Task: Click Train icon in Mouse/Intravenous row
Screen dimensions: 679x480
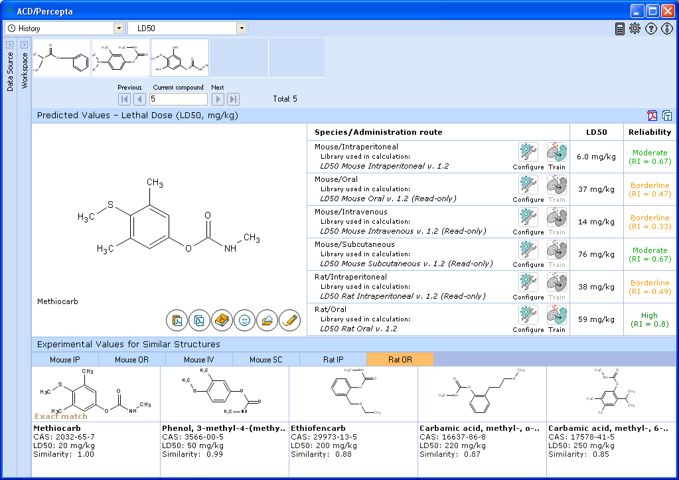Action: [556, 218]
